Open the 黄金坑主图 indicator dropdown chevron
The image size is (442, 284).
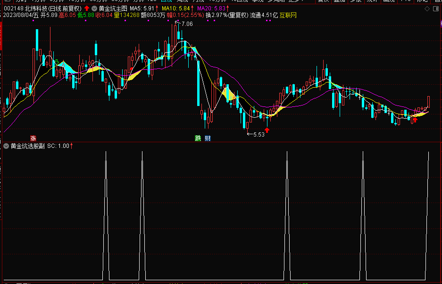(94, 8)
